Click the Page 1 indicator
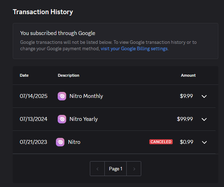The image size is (224, 187). coord(116,169)
